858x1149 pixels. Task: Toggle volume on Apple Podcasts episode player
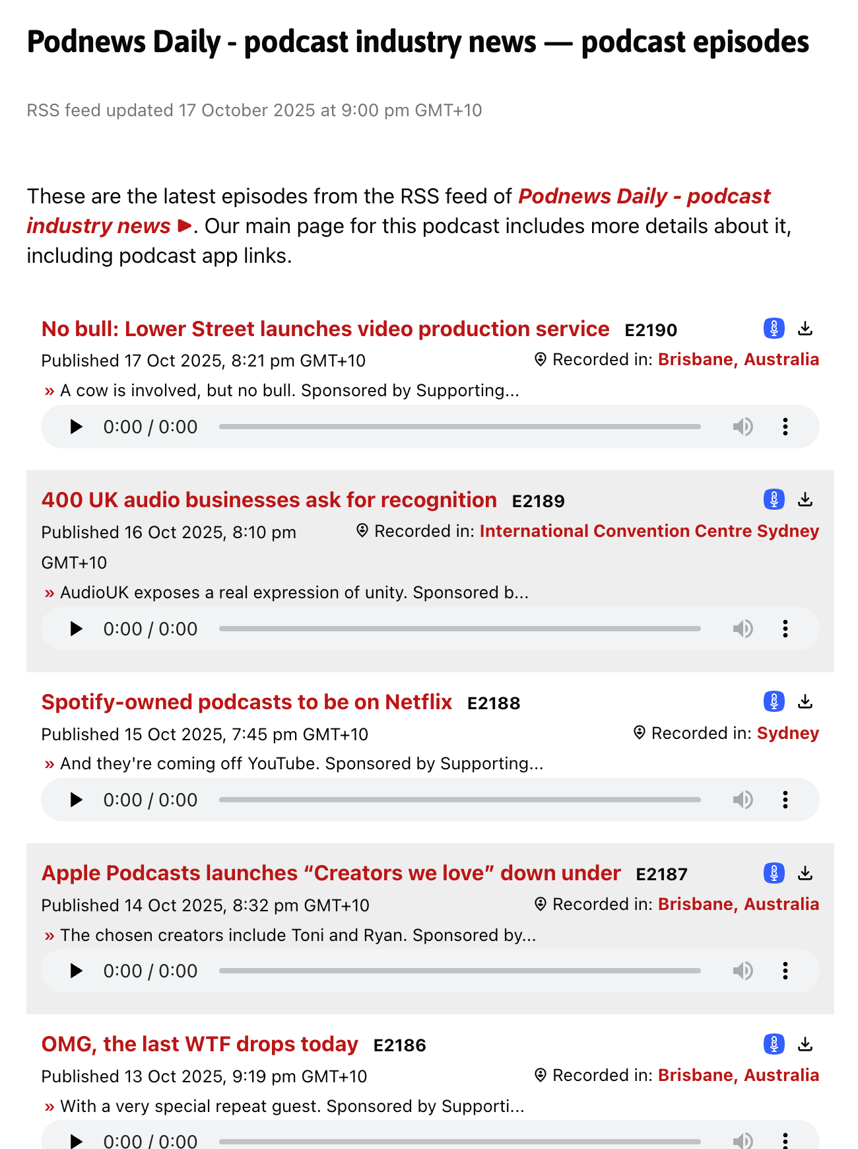click(x=742, y=971)
